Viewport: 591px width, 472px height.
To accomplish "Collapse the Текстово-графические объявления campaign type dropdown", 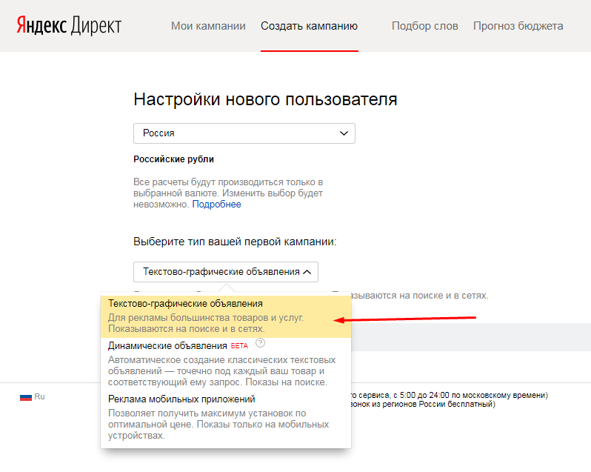I will tap(226, 272).
